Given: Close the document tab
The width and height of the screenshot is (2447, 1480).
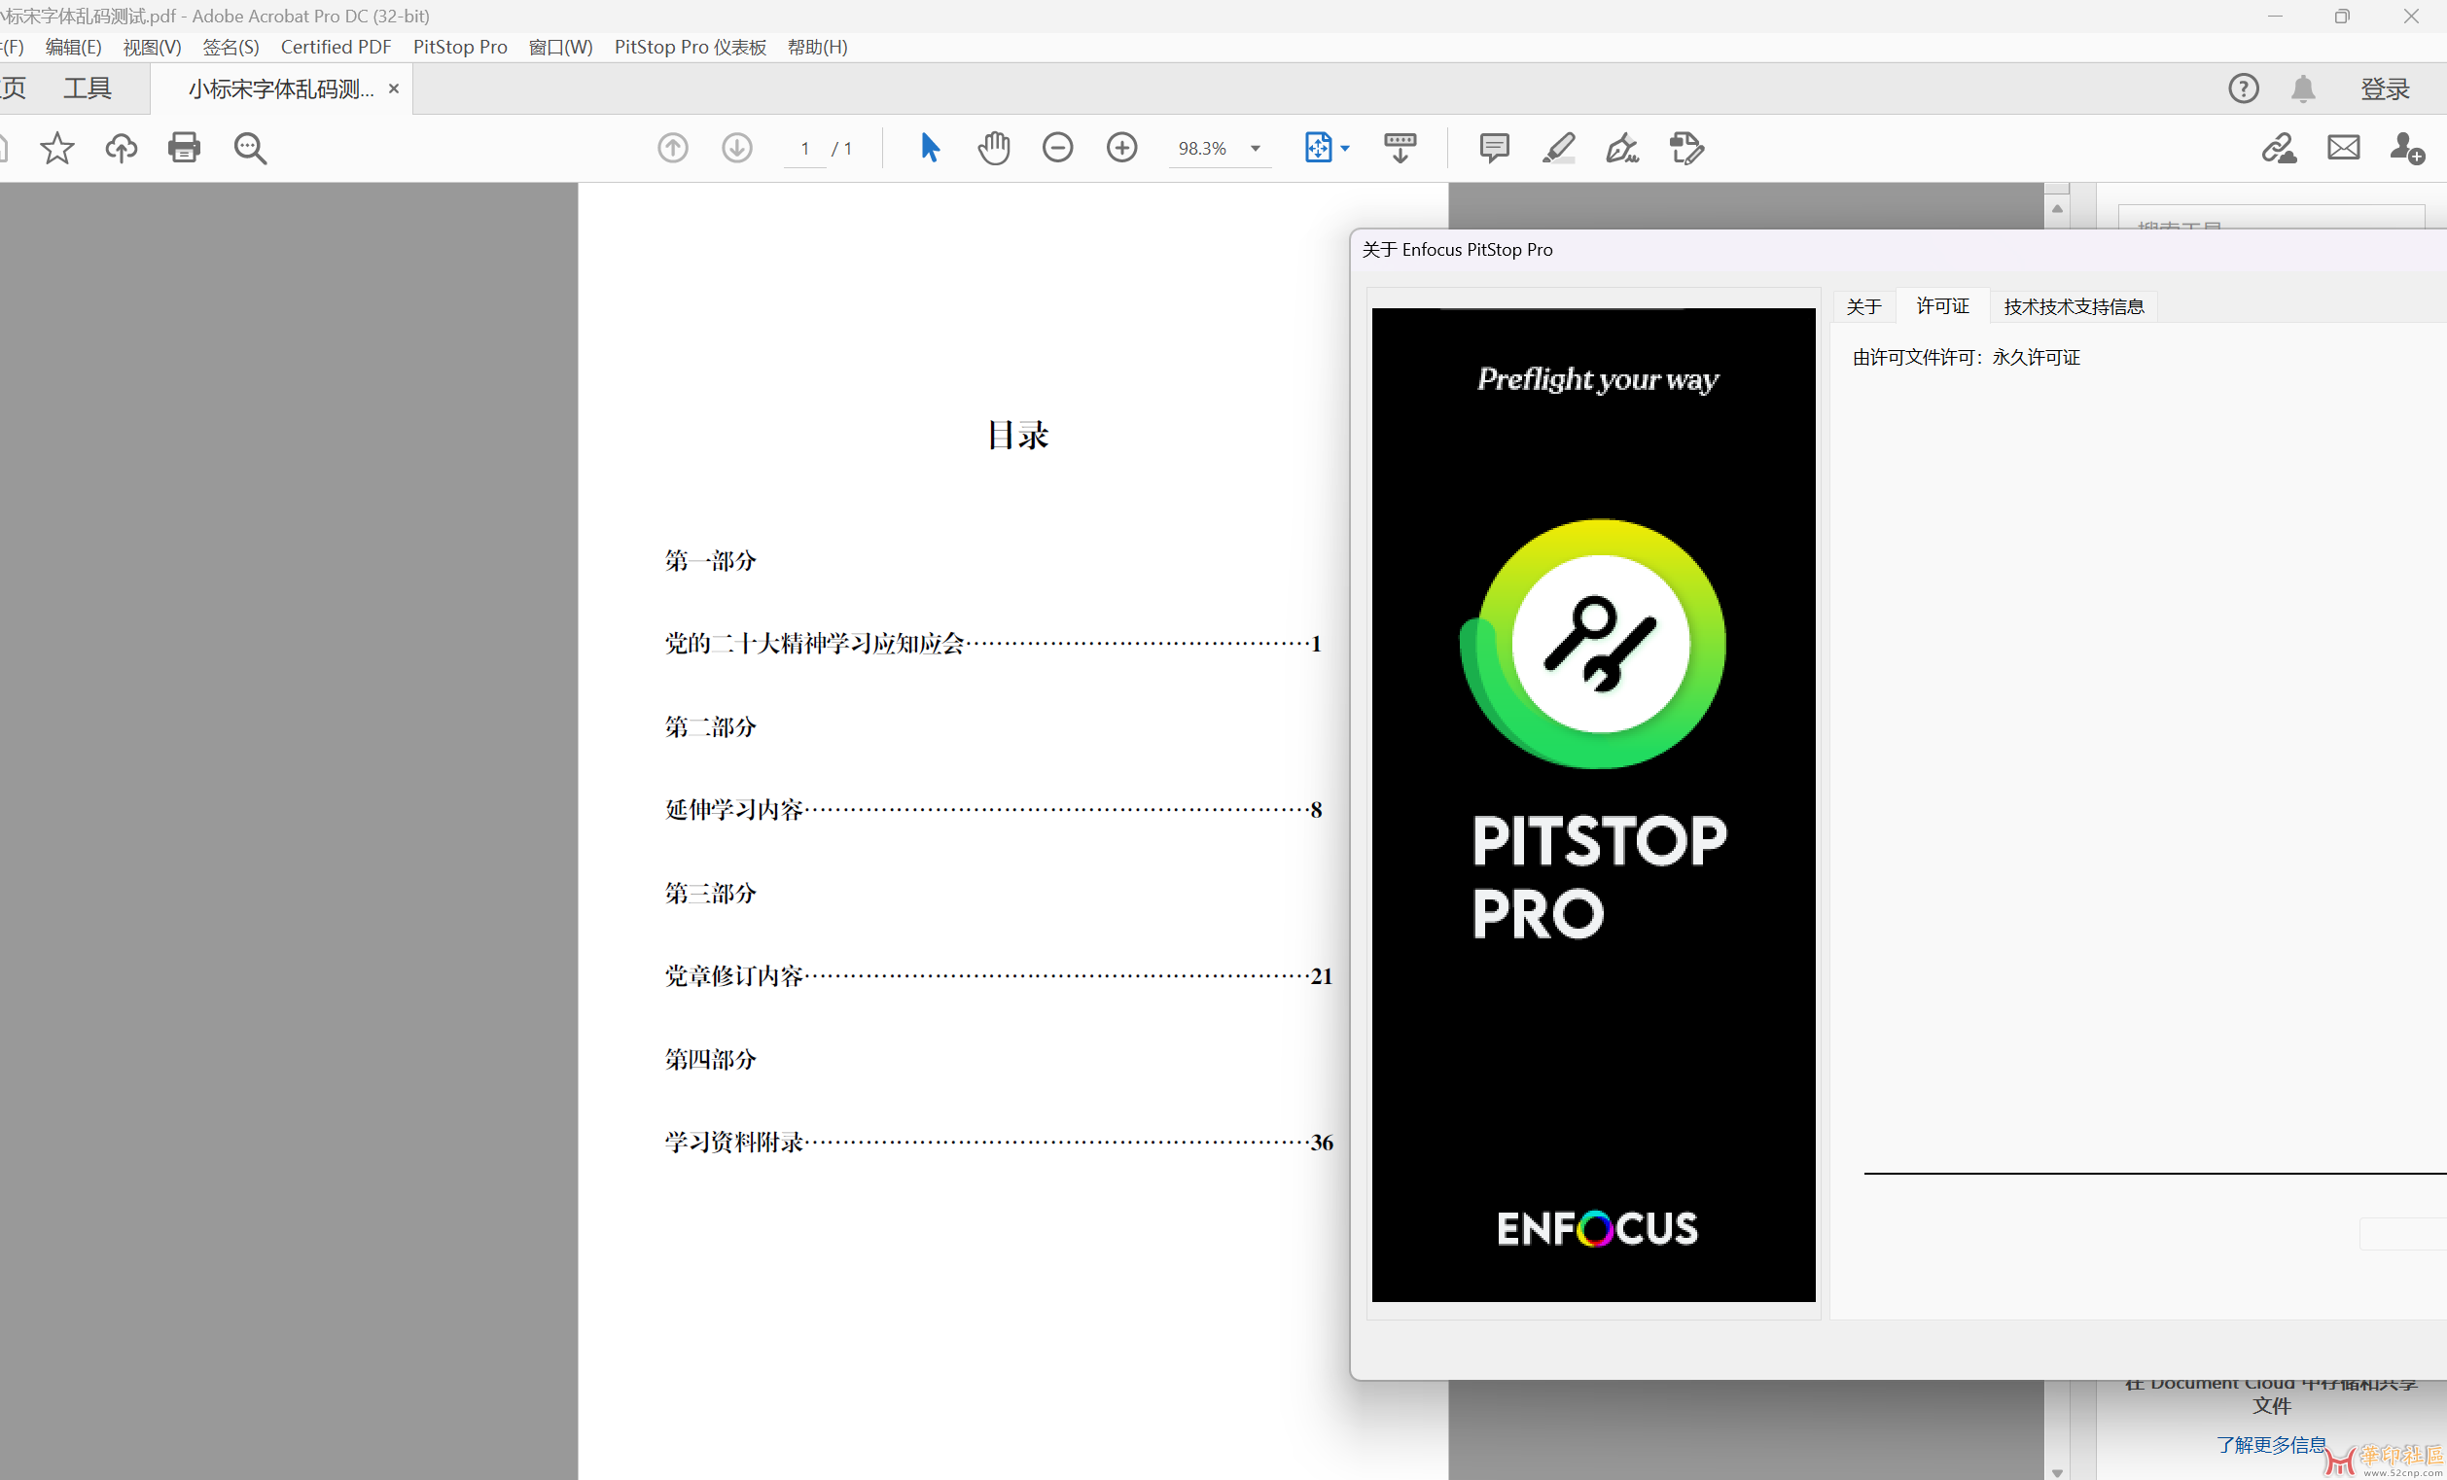Looking at the screenshot, I should pos(393,88).
